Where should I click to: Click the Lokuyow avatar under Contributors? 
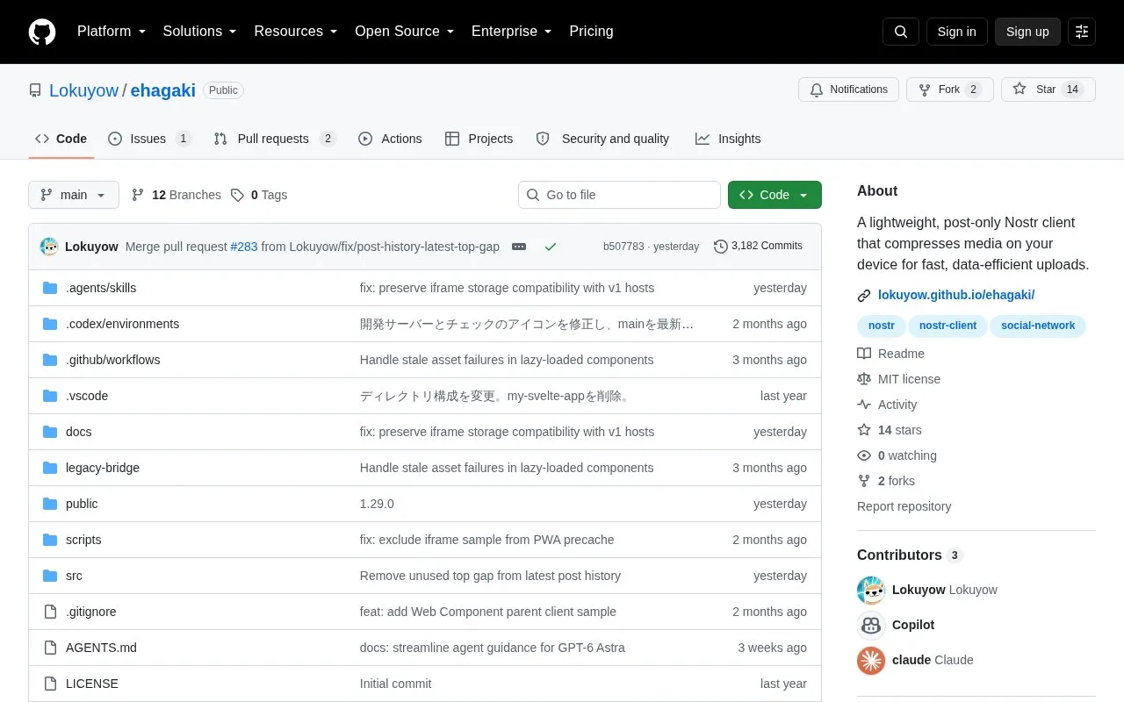click(871, 590)
